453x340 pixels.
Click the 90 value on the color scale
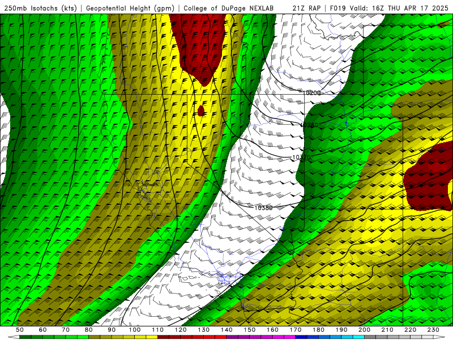[x=112, y=330]
